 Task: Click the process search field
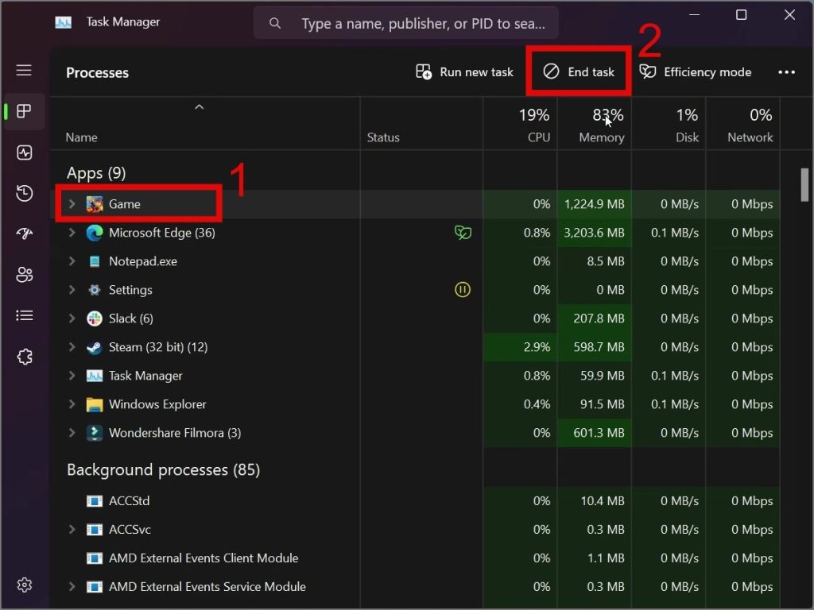pyautogui.click(x=406, y=23)
